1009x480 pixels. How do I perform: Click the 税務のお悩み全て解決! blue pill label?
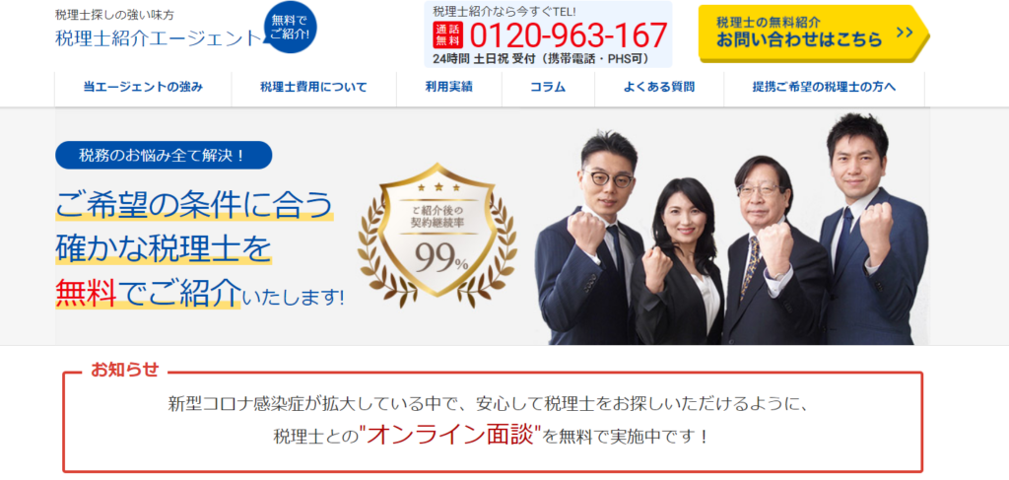164,155
